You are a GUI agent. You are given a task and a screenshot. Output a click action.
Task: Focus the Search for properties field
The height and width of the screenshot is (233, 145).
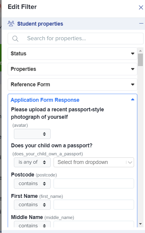[x=75, y=39]
